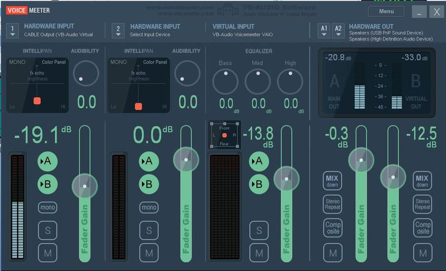Click Color Panel label on Input 1

pos(54,62)
